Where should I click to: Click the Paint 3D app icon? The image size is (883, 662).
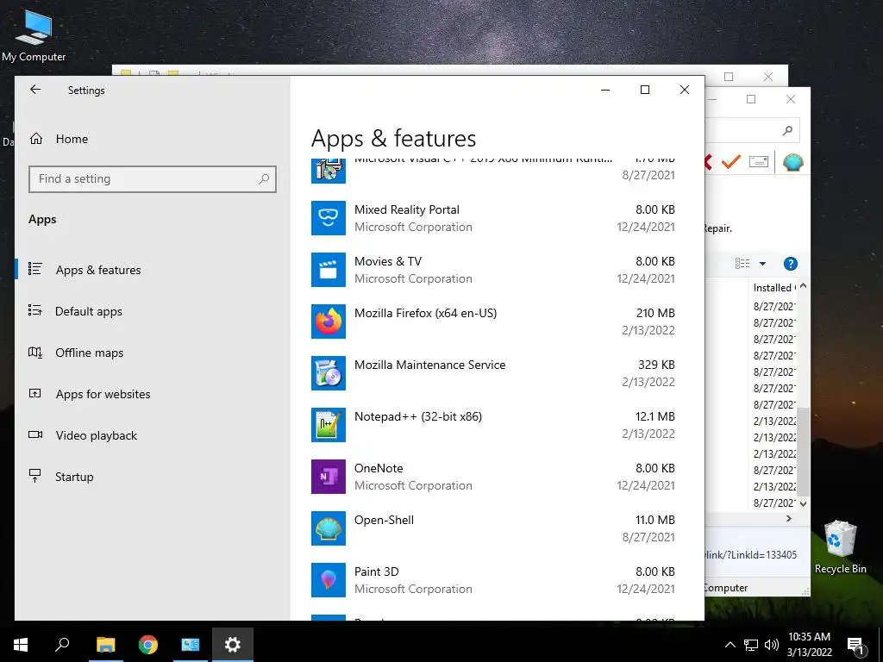click(x=329, y=580)
